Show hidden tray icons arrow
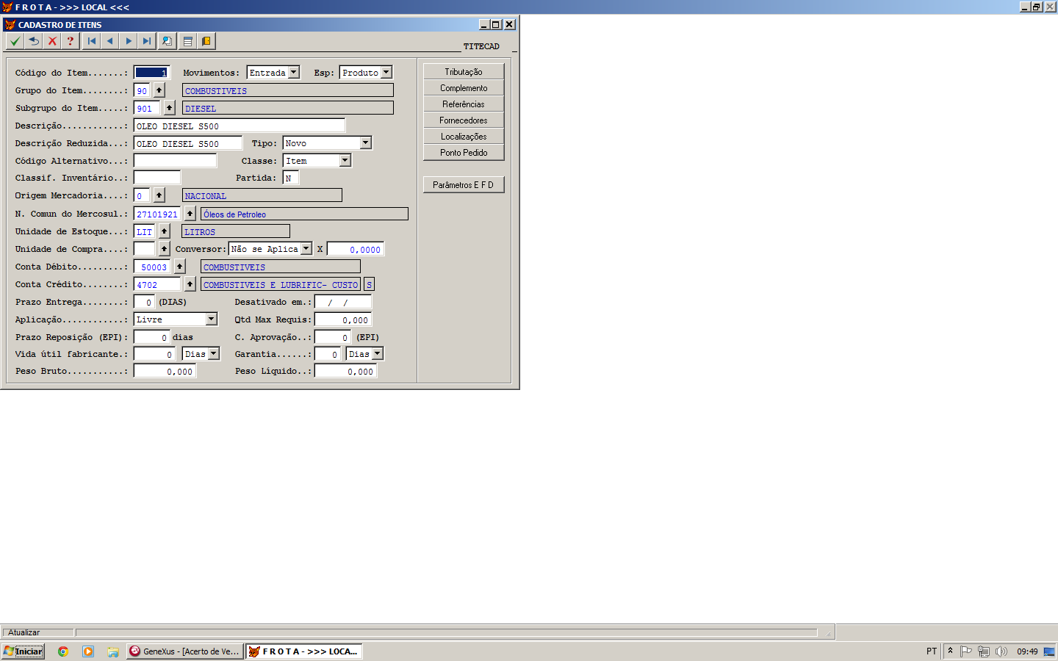This screenshot has width=1058, height=661. 950,651
